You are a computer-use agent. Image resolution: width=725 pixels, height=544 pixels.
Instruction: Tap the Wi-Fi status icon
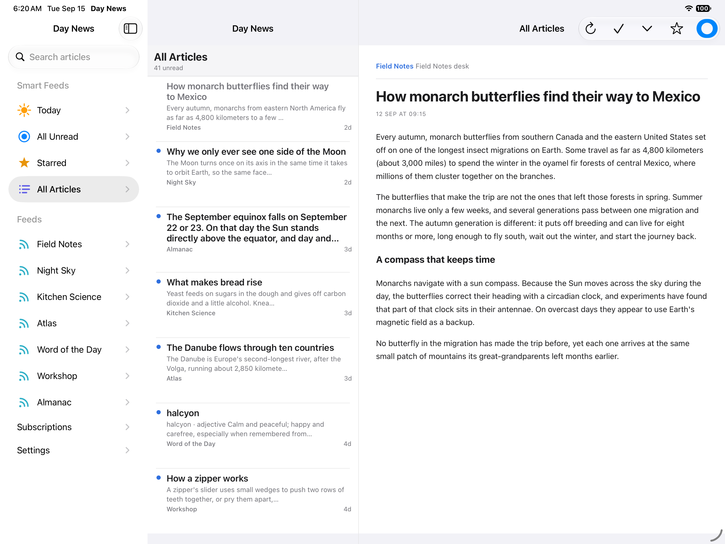point(689,8)
